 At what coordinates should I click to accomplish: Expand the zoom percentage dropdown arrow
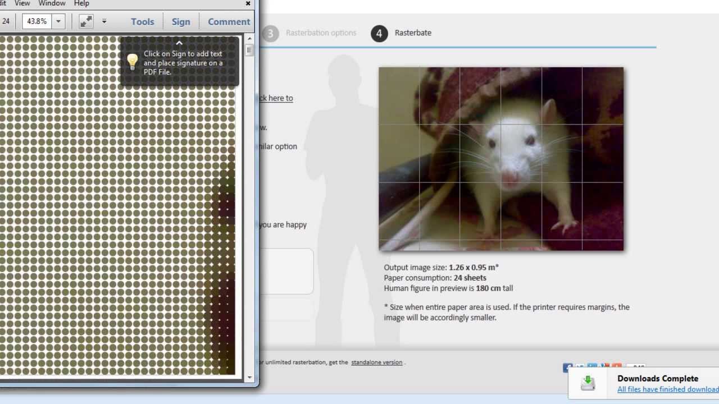click(58, 21)
